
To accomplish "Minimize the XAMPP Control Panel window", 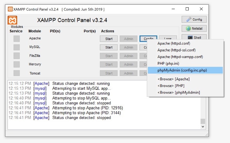I will pyautogui.click(x=173, y=9).
